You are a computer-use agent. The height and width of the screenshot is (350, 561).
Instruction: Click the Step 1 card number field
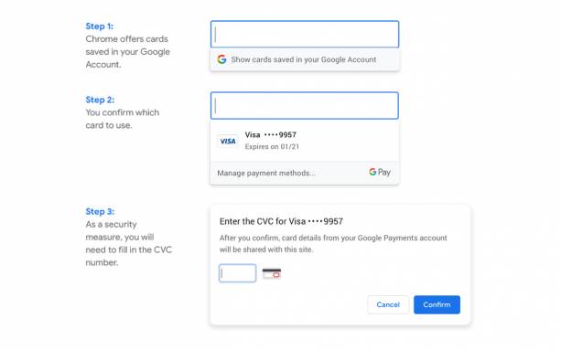coord(305,35)
